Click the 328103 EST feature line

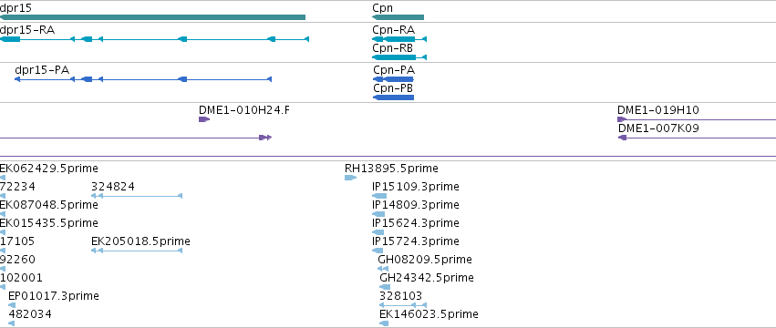(x=403, y=305)
